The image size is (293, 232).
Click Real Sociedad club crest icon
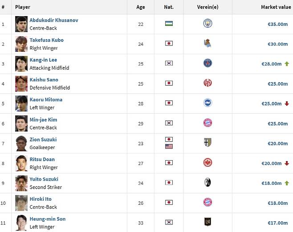[x=208, y=43]
